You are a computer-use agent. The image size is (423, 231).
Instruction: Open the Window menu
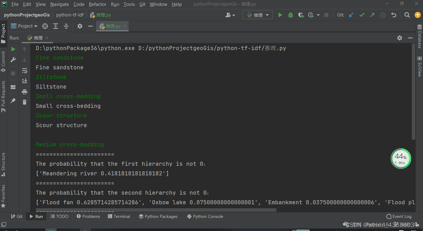pyautogui.click(x=159, y=4)
